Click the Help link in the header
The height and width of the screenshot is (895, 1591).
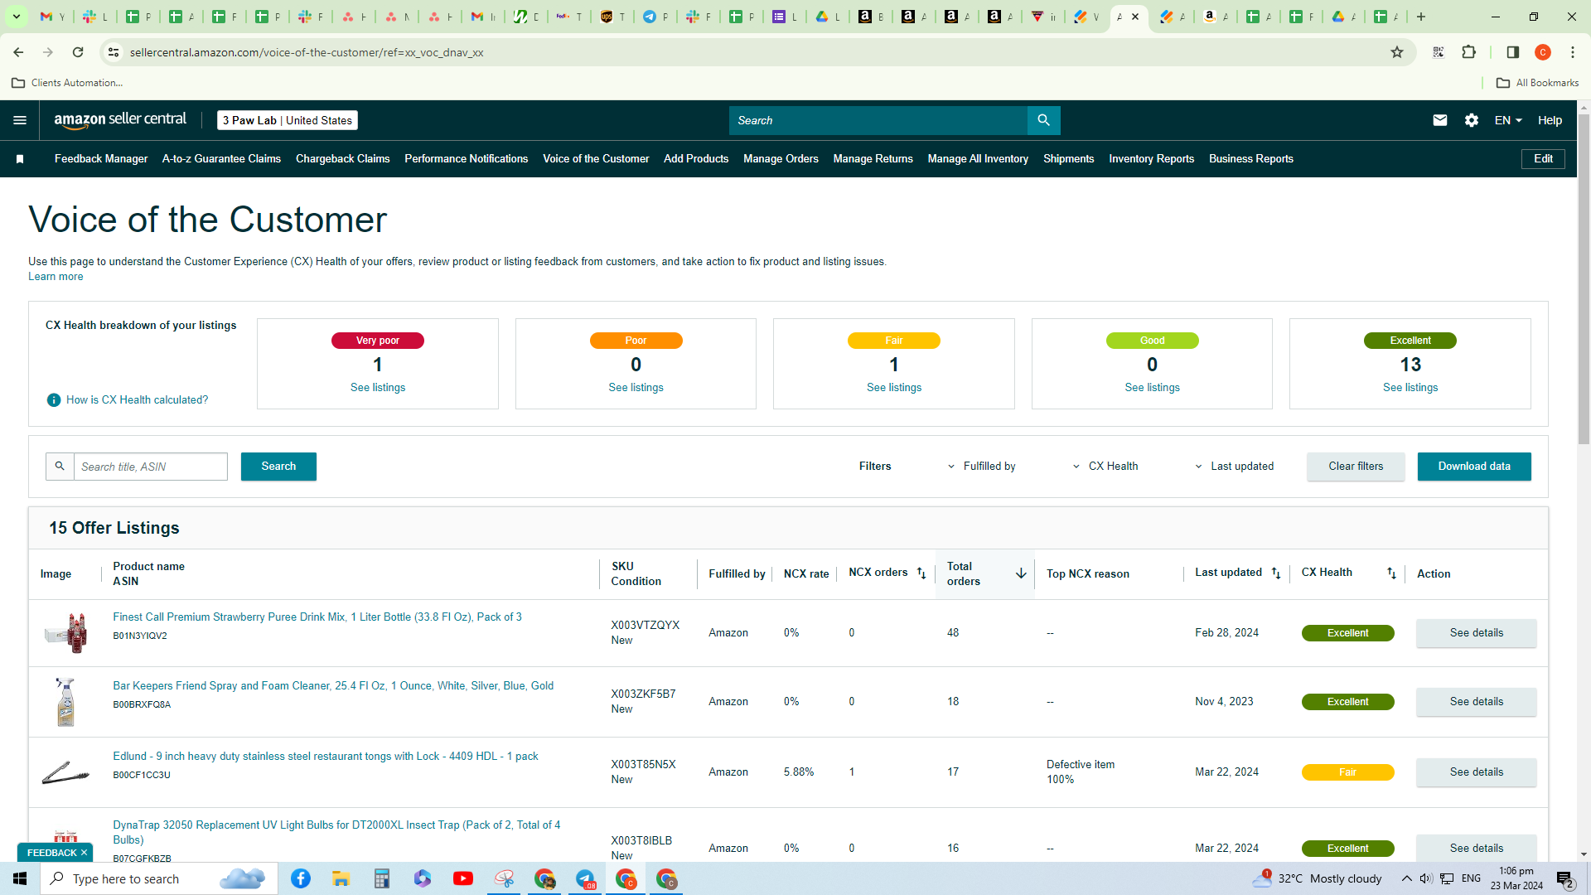pyautogui.click(x=1550, y=120)
